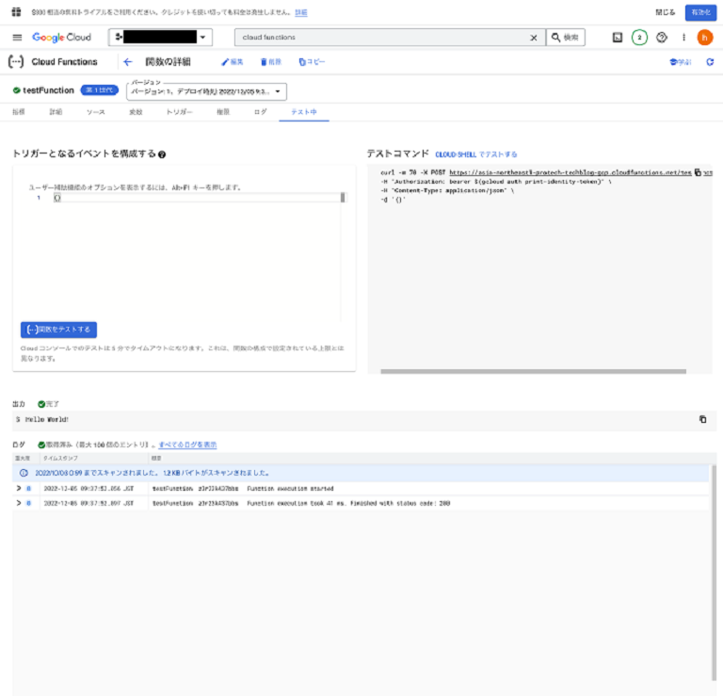The image size is (723, 696).
Task: Open the view all logs link
Action: coord(187,445)
